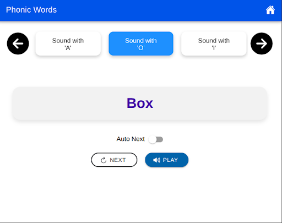This screenshot has width=282, height=223.
Task: Click the white knob of Auto Next switch
Action: tap(153, 139)
